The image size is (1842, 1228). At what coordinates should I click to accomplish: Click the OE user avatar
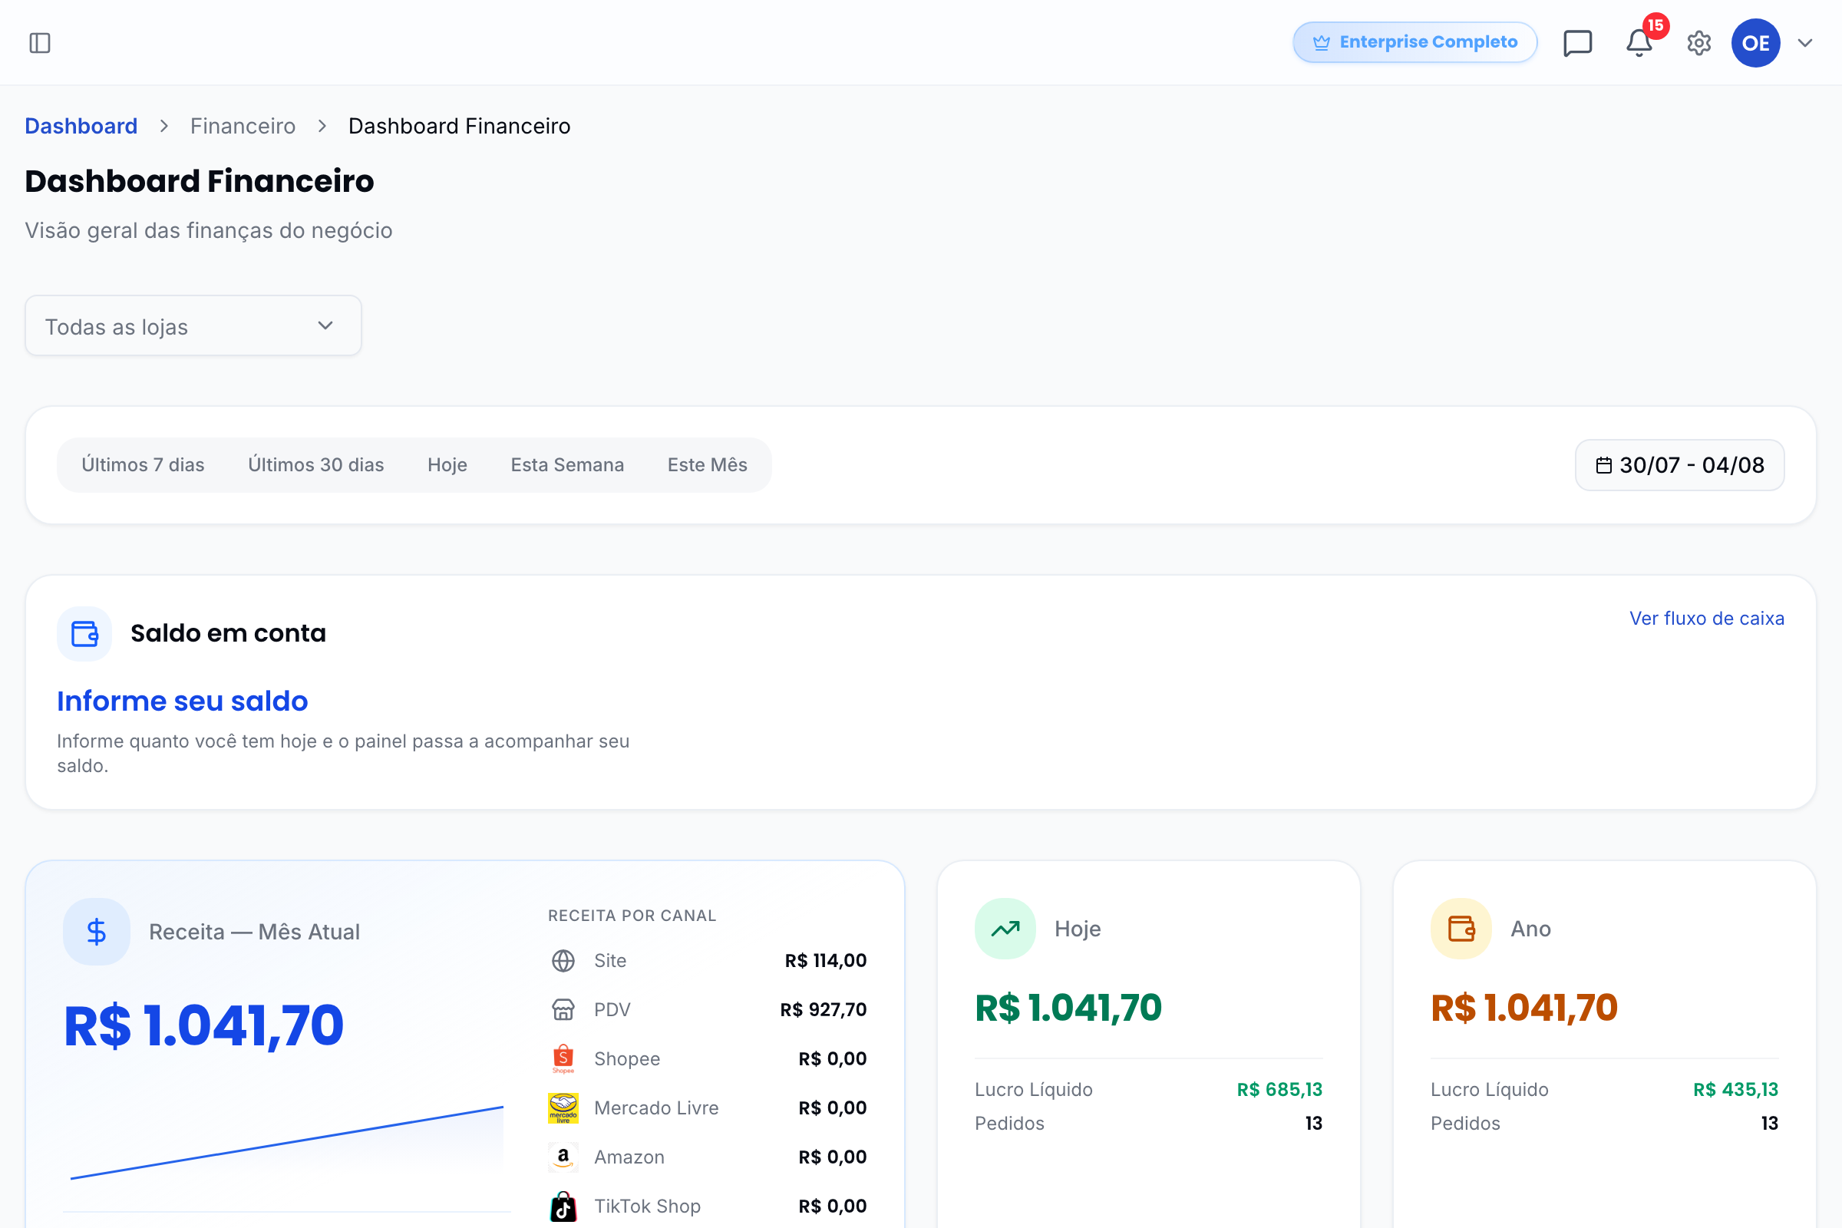coord(1756,43)
